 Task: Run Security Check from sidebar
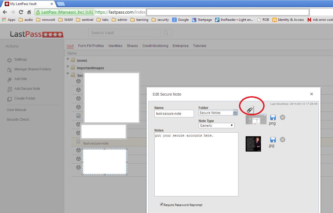pyautogui.click(x=18, y=120)
